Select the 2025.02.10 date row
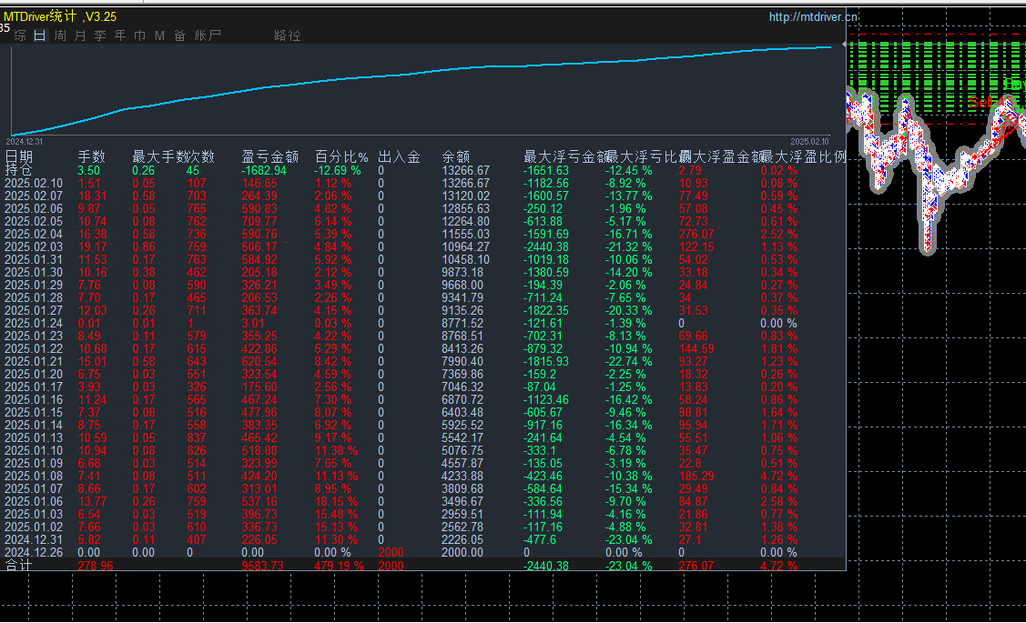 click(34, 183)
